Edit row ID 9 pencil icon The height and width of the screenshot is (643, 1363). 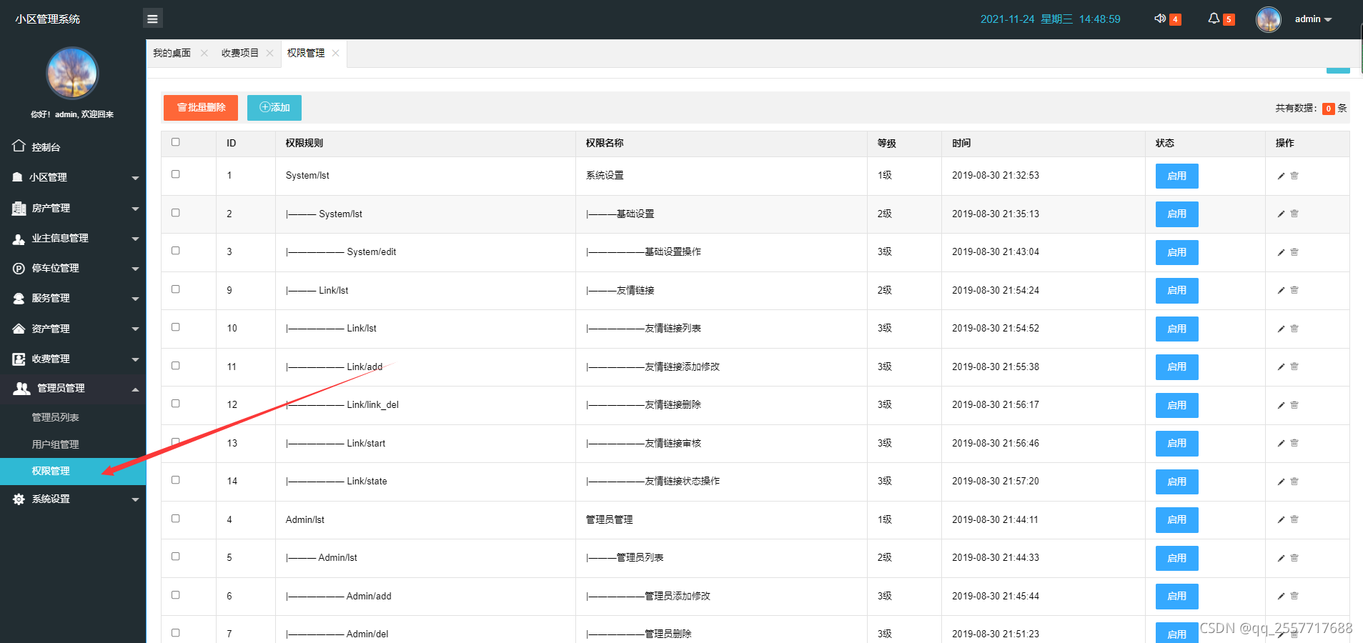pyautogui.click(x=1281, y=290)
